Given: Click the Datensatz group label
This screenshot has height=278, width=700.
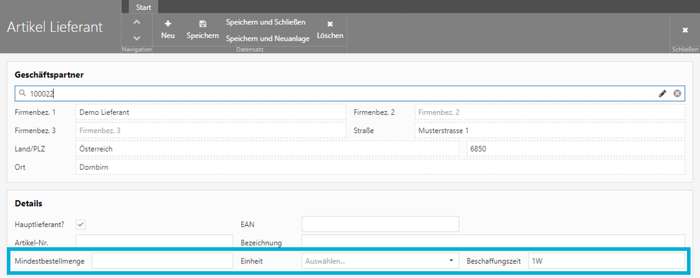Looking at the screenshot, I should (x=250, y=50).
